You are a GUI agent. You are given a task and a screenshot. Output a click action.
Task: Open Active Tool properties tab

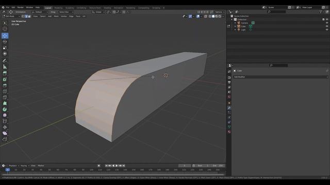229,71
